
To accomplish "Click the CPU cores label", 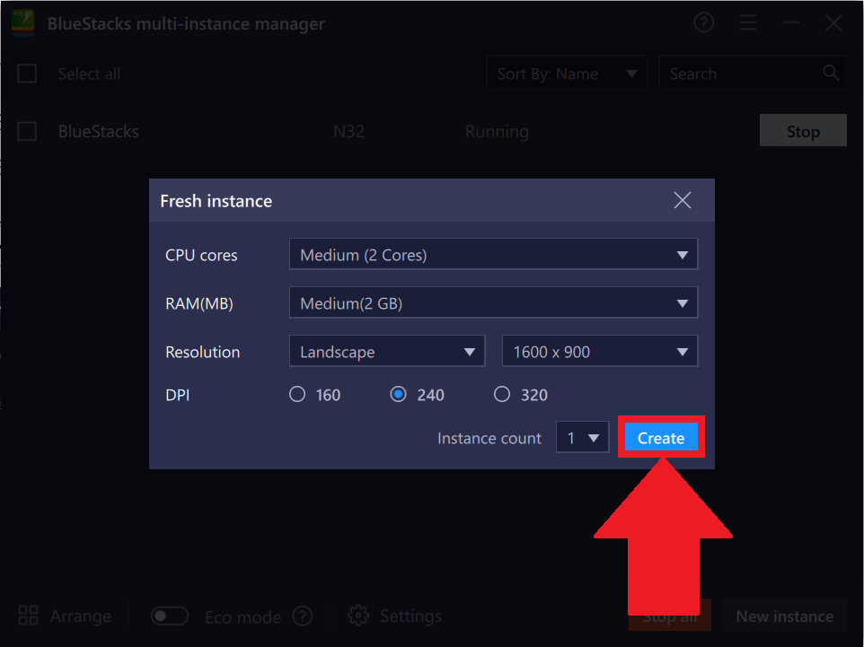I will (201, 255).
